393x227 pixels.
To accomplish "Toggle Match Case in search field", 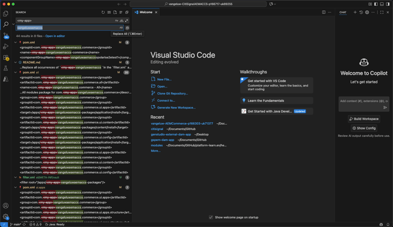I will [x=117, y=20].
